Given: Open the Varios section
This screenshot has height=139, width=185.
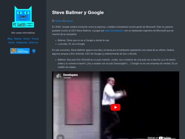Looking at the screenshot, I should [11, 43].
